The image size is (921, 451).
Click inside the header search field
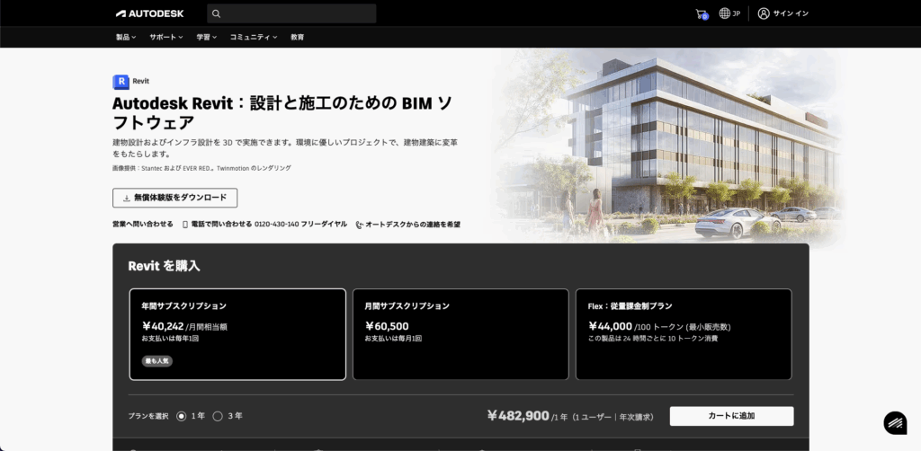(x=297, y=13)
